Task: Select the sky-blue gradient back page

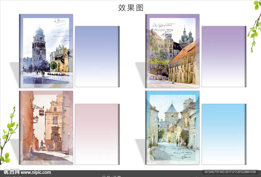Action: tap(224, 134)
